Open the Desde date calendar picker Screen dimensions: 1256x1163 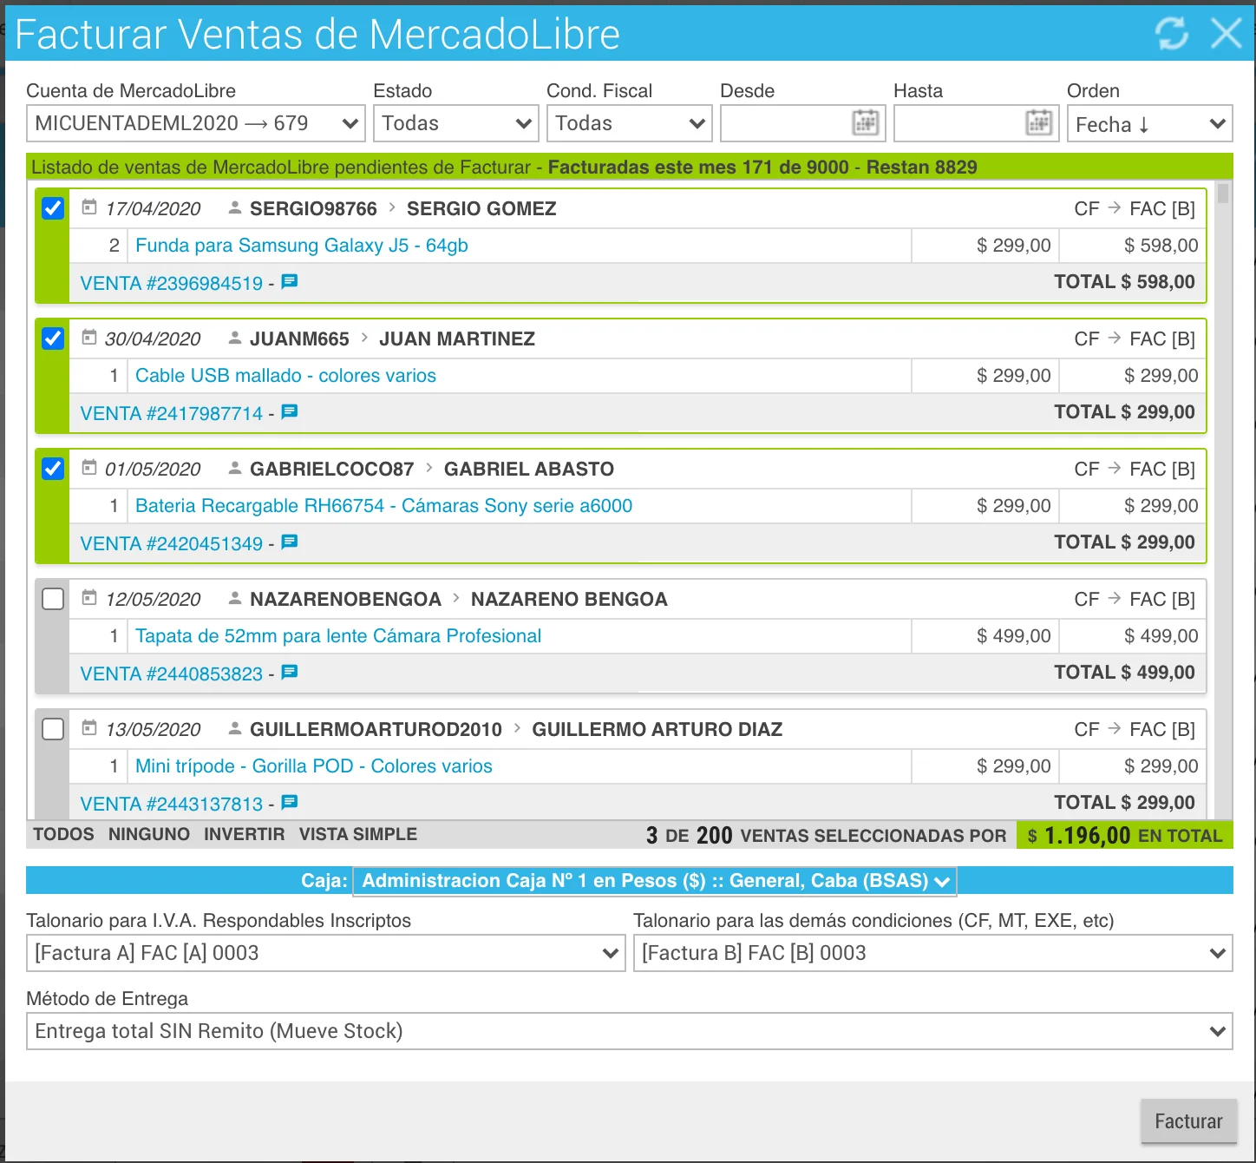point(865,123)
